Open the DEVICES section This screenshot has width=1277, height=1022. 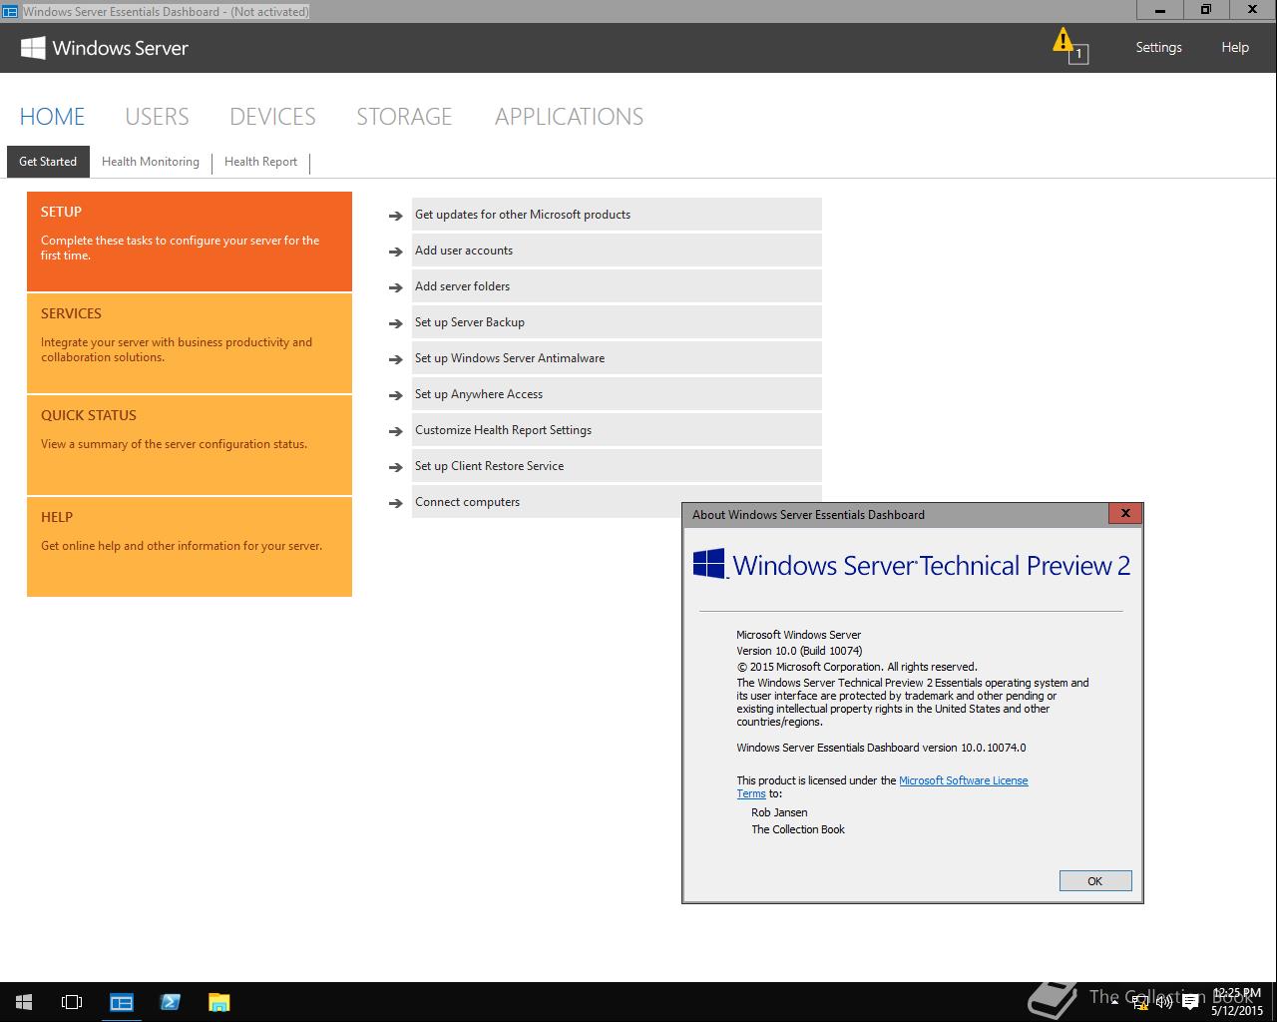coord(272,117)
